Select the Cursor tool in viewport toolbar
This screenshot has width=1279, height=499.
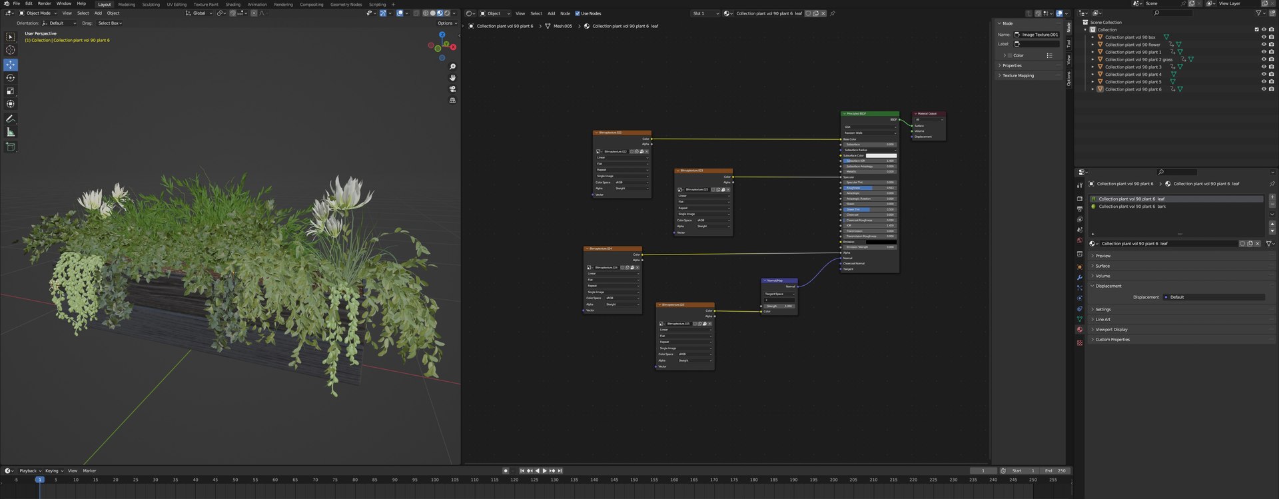pos(11,50)
